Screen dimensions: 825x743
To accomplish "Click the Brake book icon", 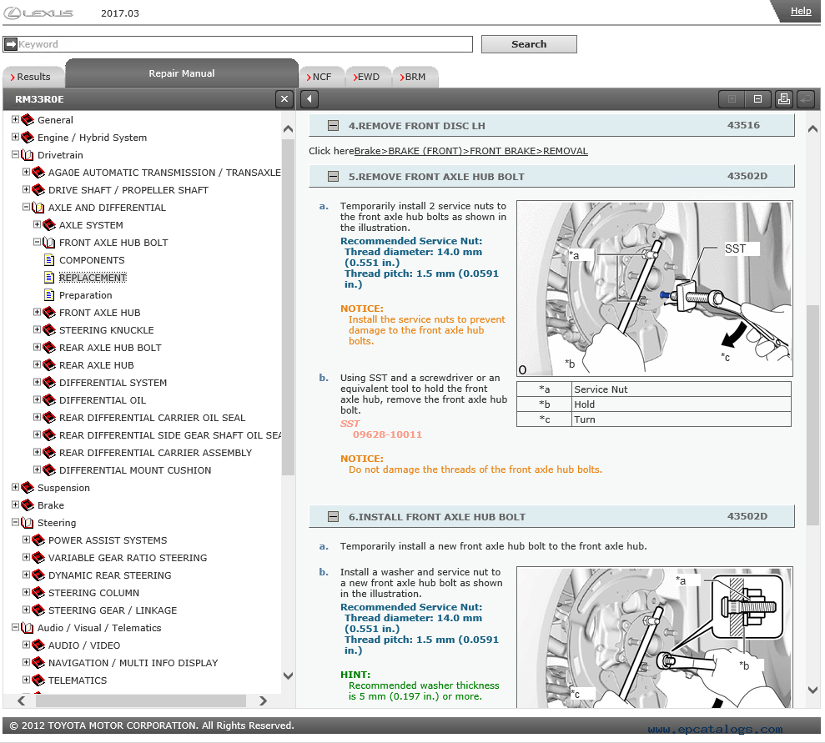I will pyautogui.click(x=28, y=505).
